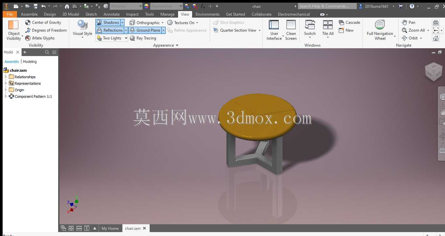
Task: Expand the Origin folder in tree
Action: (6, 90)
